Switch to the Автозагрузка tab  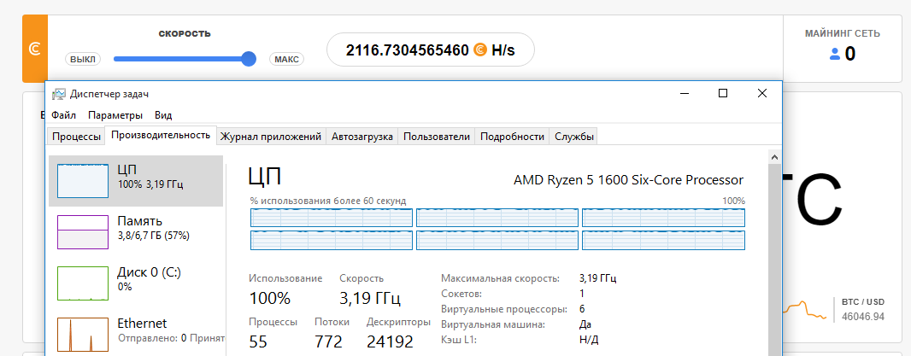362,137
